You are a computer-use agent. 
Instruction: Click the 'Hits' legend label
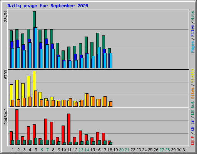click(193, 16)
